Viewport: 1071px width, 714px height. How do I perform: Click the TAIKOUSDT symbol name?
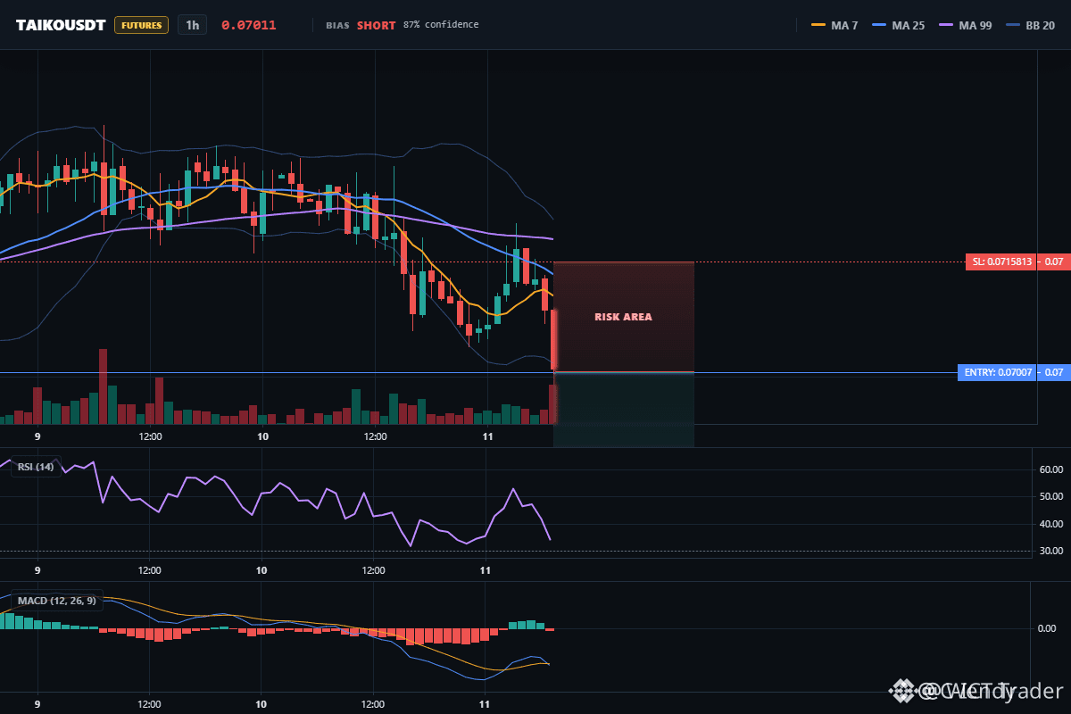pos(62,25)
